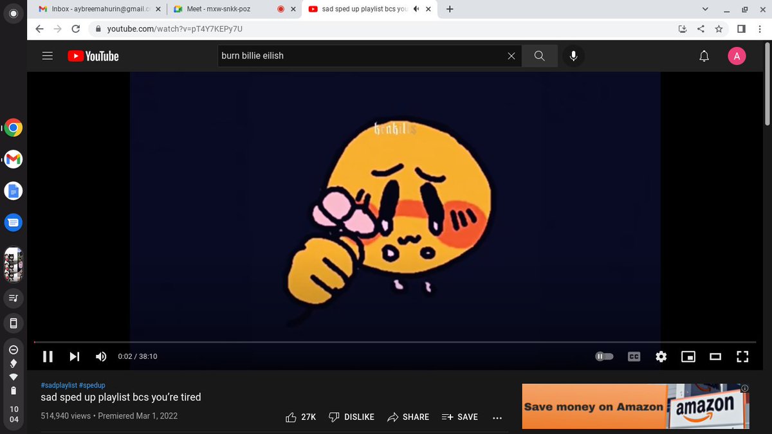The image size is (772, 434).
Task: Open Messages app from the shelf
Action: point(14,222)
